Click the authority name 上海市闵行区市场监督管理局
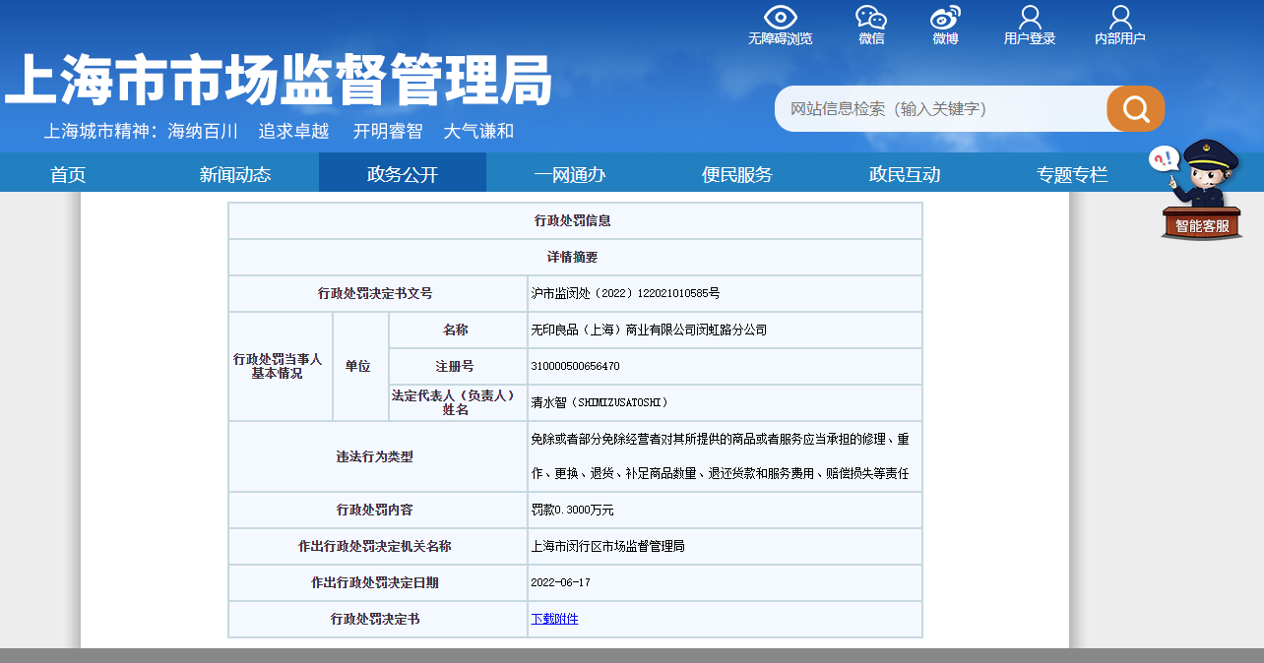Viewport: 1264px width, 663px height. pos(607,546)
